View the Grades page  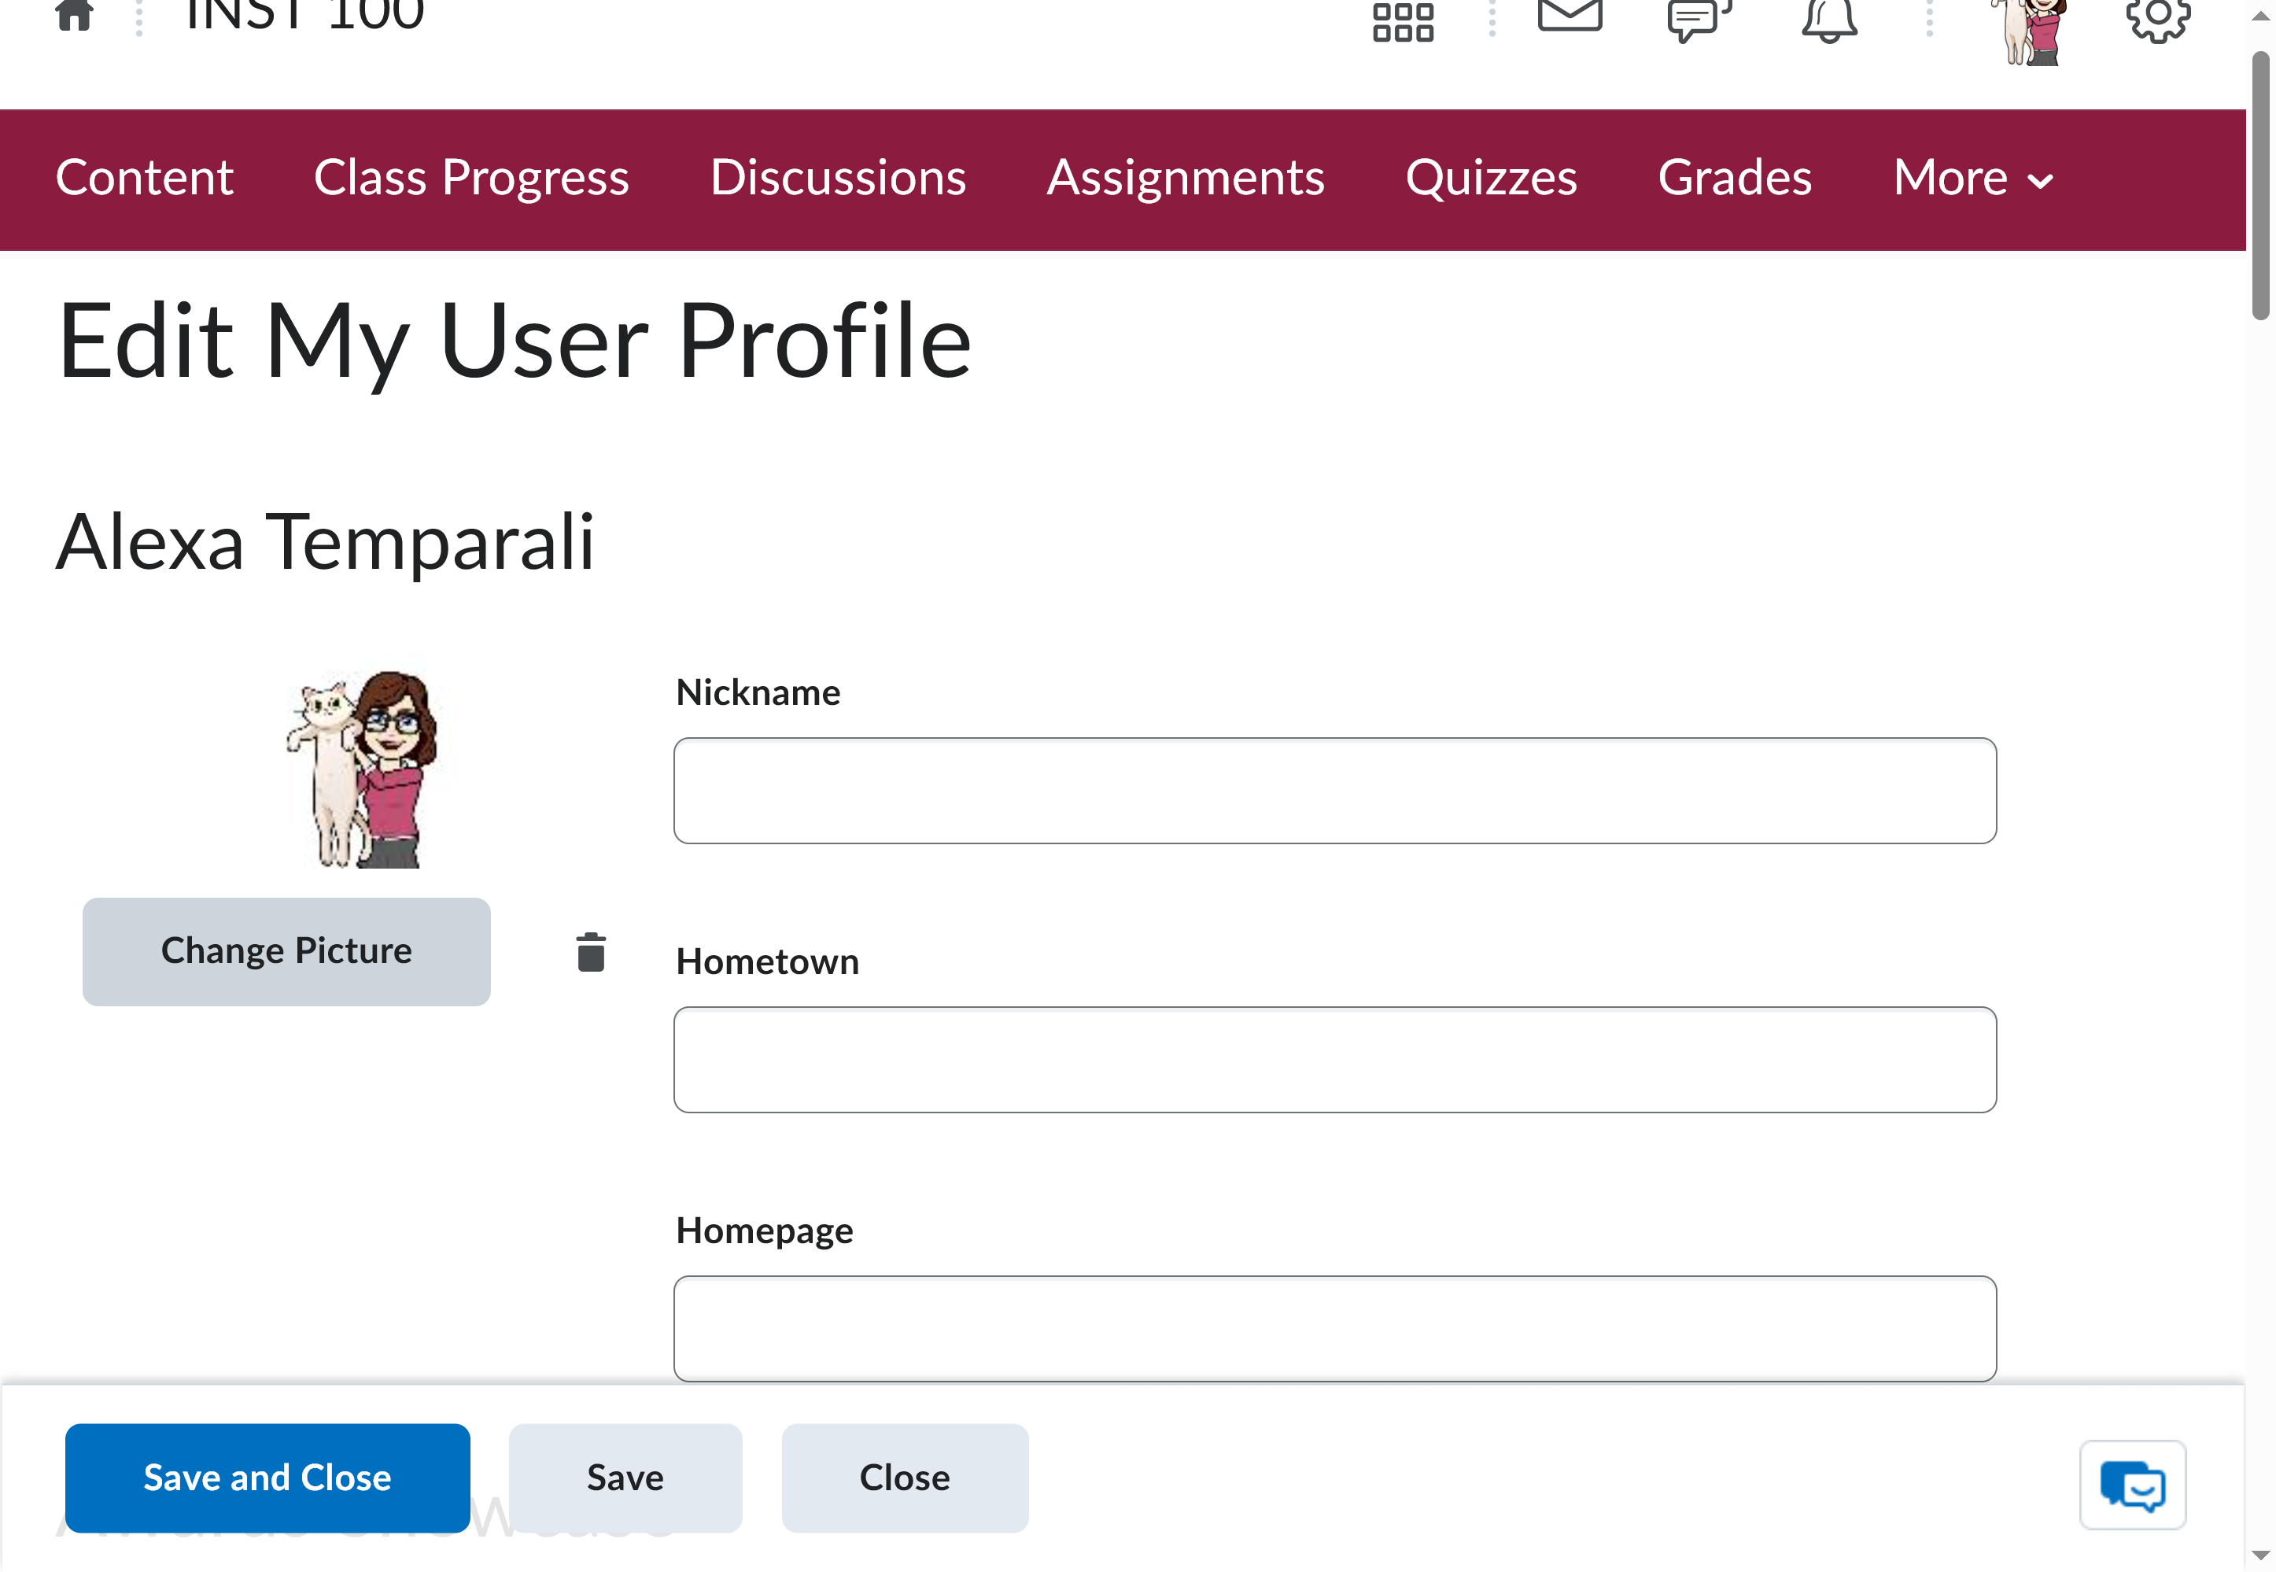click(1734, 179)
